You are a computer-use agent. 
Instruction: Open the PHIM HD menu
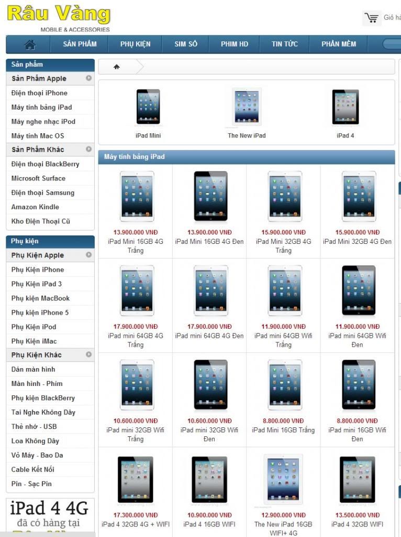click(235, 44)
